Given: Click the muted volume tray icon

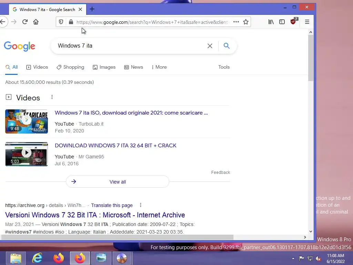Looking at the screenshot, I should [318, 258].
